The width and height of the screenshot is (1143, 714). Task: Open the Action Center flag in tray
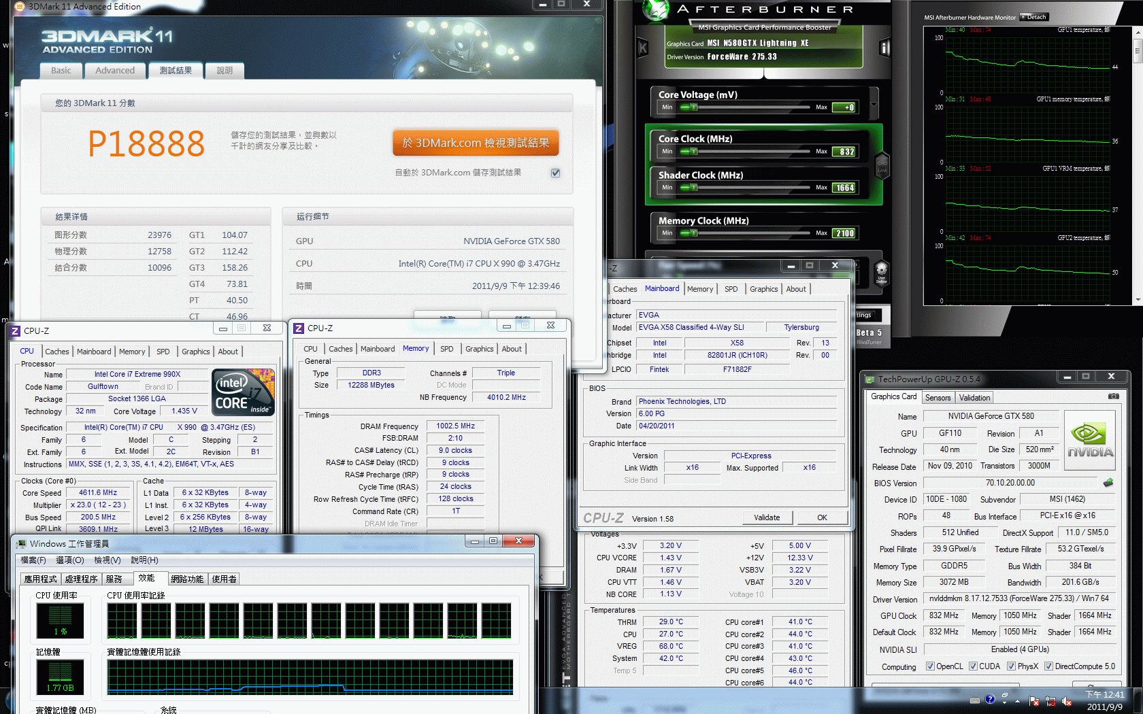1034,701
